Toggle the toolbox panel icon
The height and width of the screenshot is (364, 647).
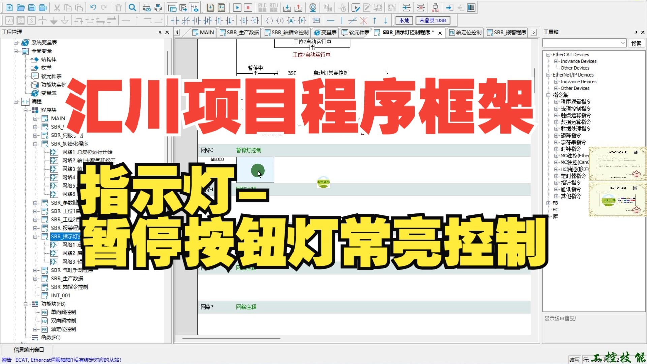pyautogui.click(x=471, y=8)
